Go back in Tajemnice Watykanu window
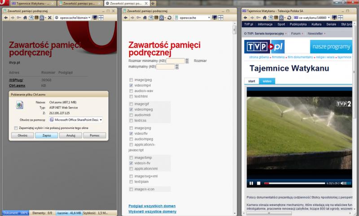 point(245,18)
